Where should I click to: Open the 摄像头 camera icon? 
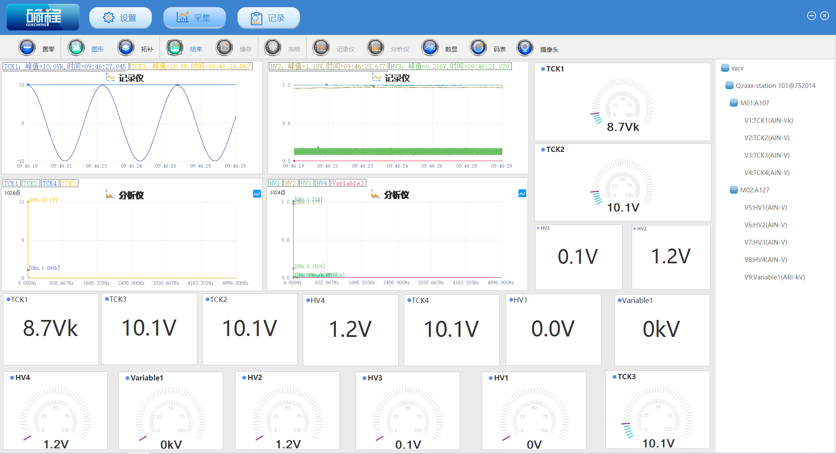[x=525, y=47]
